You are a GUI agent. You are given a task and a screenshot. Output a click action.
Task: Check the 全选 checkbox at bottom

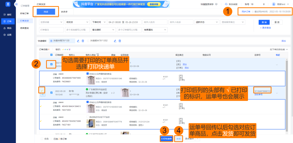pos(42,139)
